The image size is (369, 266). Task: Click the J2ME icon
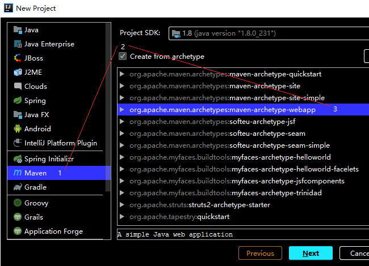(x=18, y=72)
